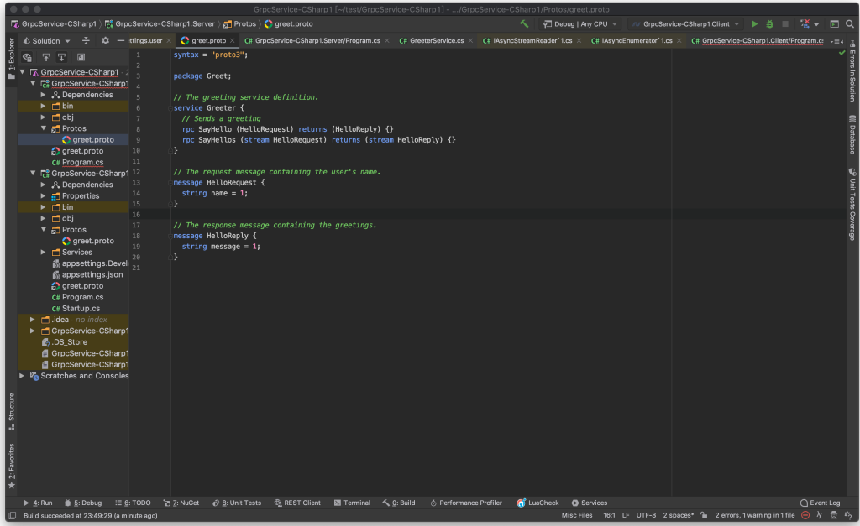Image resolution: width=860 pixels, height=526 pixels.
Task: Fold the message HelloReply block at gutter
Action: (170, 236)
